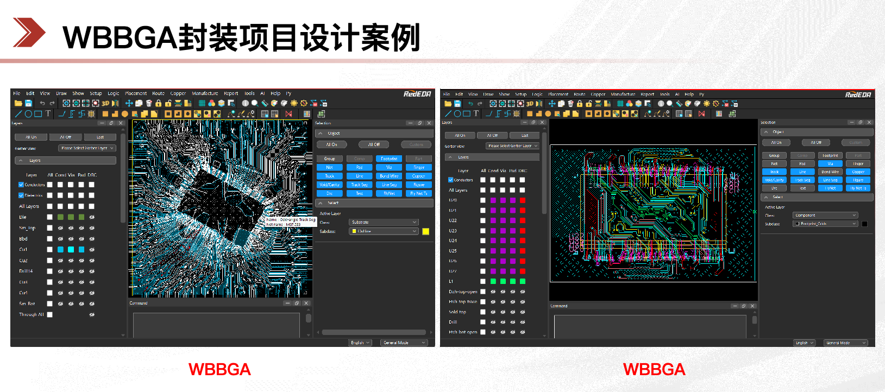The height and width of the screenshot is (392, 885).
Task: Click the redo arrow in the right window
Action: click(x=480, y=104)
